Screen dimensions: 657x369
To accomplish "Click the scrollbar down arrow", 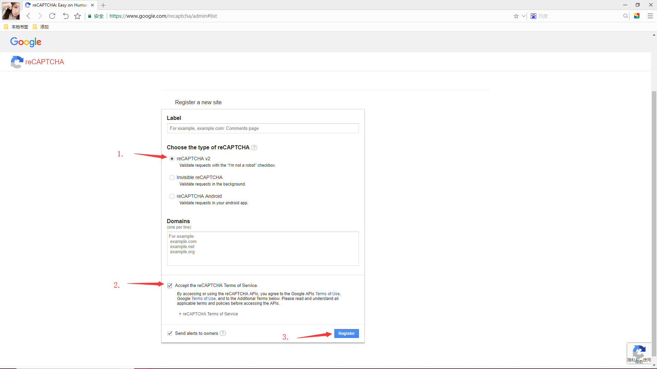I will click(654, 365).
